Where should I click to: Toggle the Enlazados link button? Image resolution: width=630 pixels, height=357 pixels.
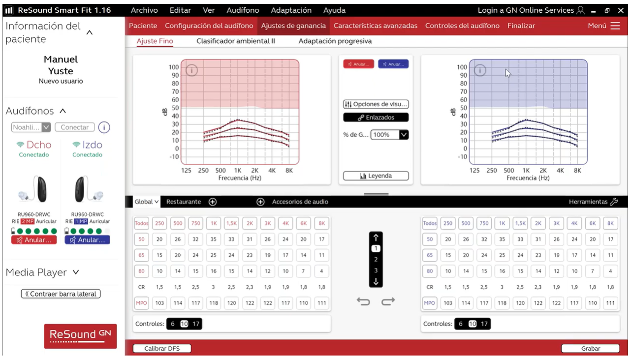376,118
